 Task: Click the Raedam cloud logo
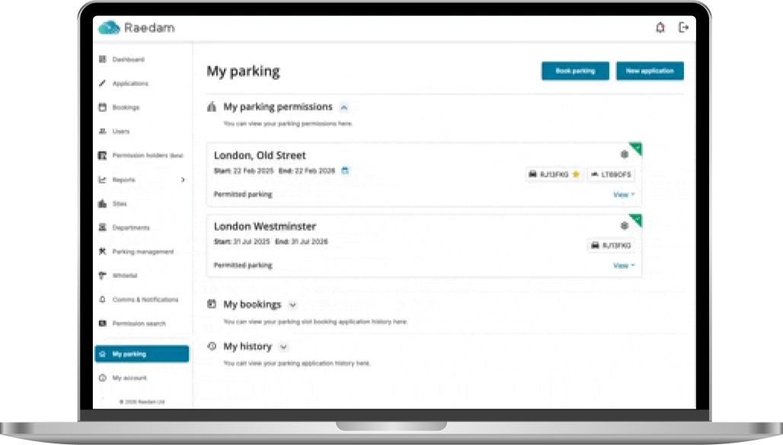[x=110, y=27]
